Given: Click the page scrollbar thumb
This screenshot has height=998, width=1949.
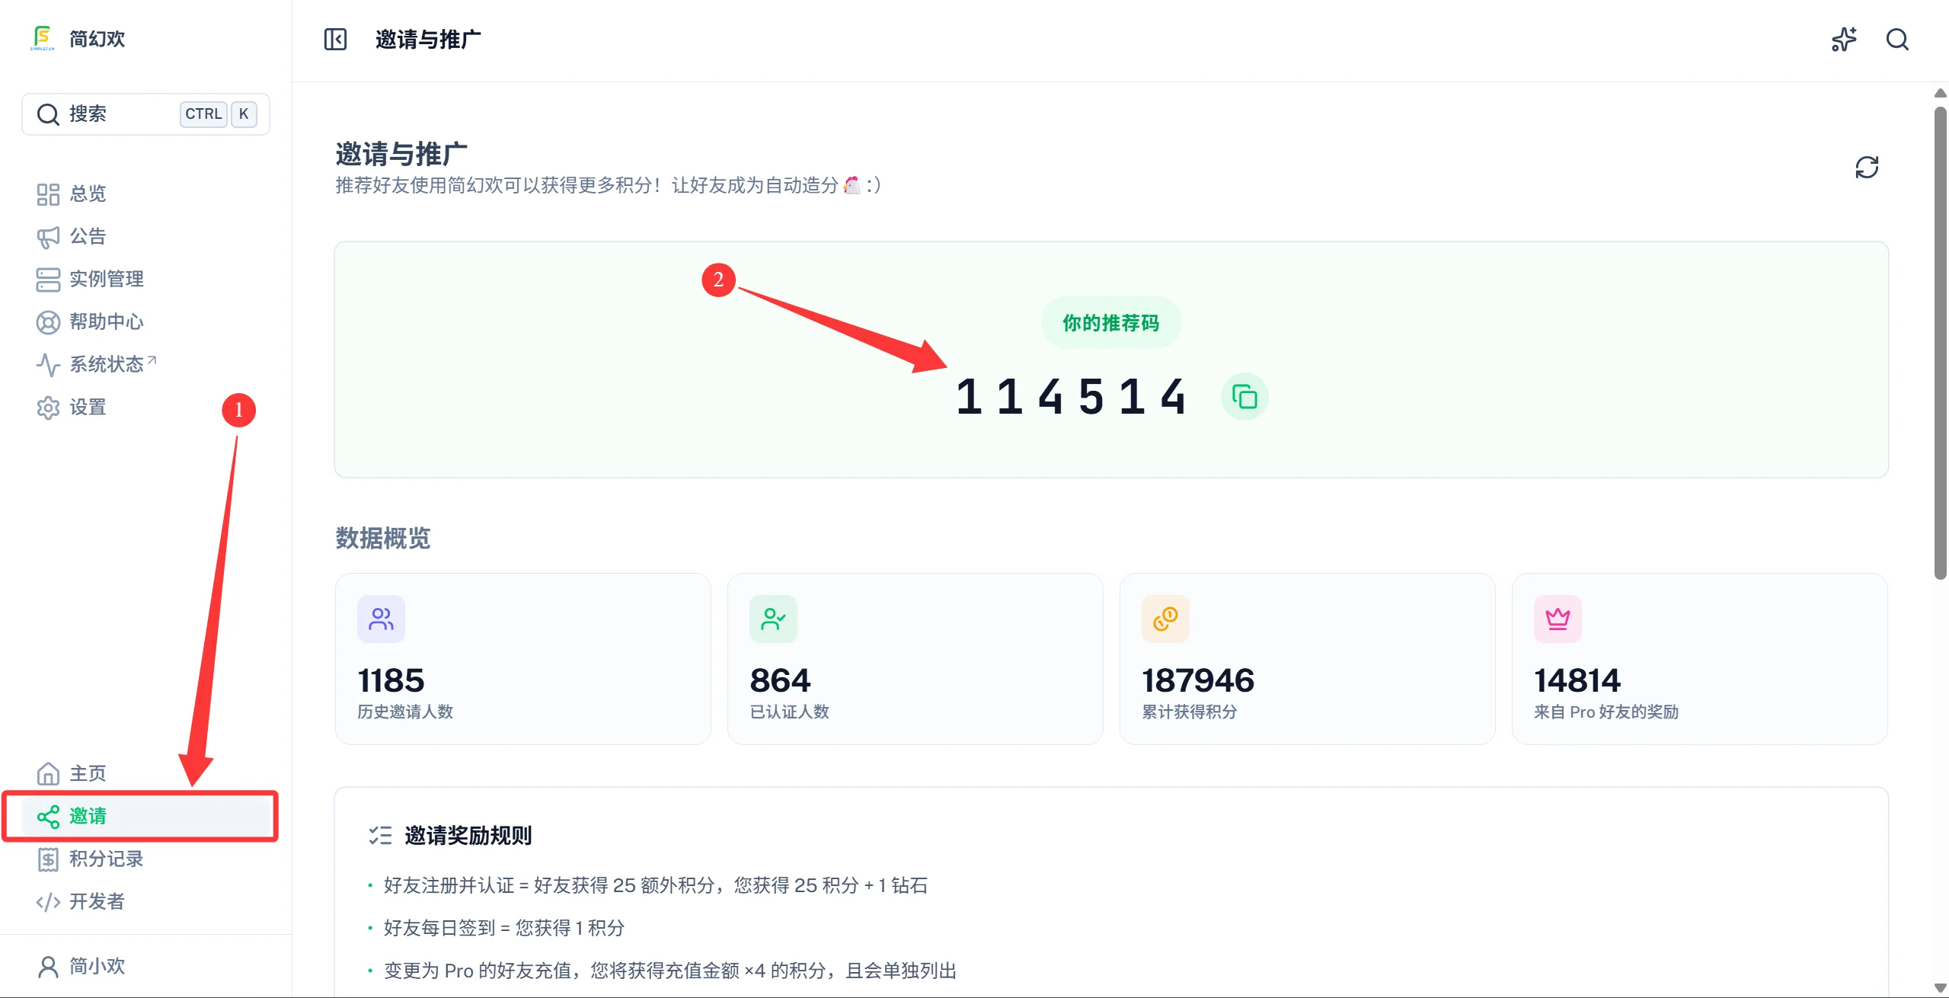Looking at the screenshot, I should click(1940, 343).
